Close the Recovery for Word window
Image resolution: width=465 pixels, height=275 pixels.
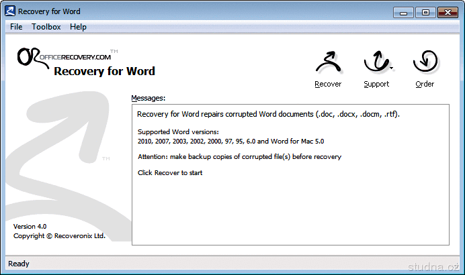[x=446, y=11]
